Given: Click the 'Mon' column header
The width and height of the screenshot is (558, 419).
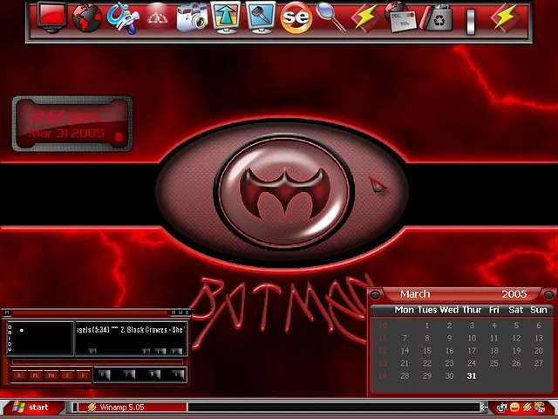Looking at the screenshot, I should [x=405, y=310].
